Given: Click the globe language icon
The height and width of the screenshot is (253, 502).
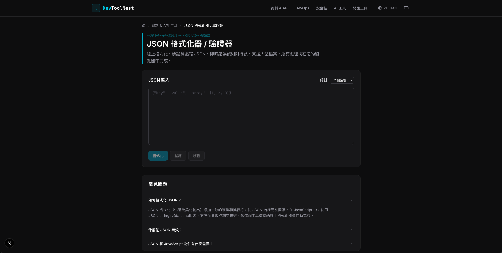Looking at the screenshot, I should pyautogui.click(x=380, y=8).
